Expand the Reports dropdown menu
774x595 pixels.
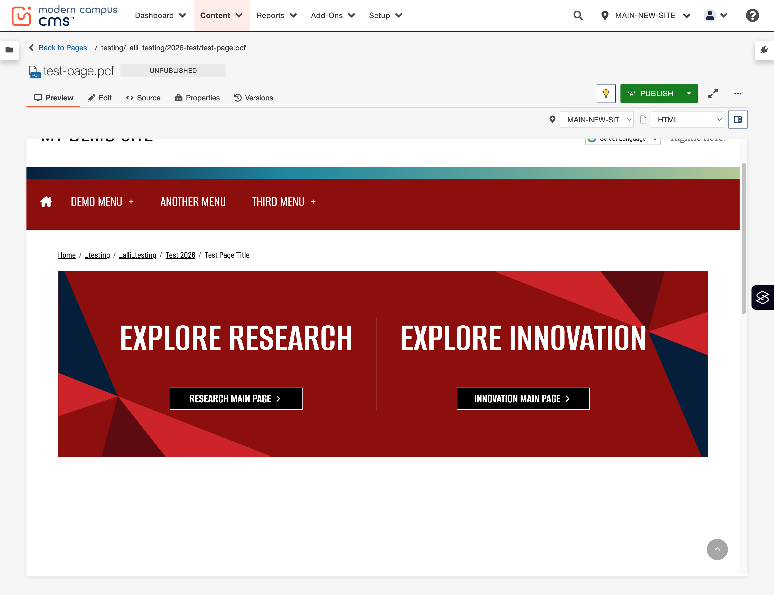click(276, 16)
